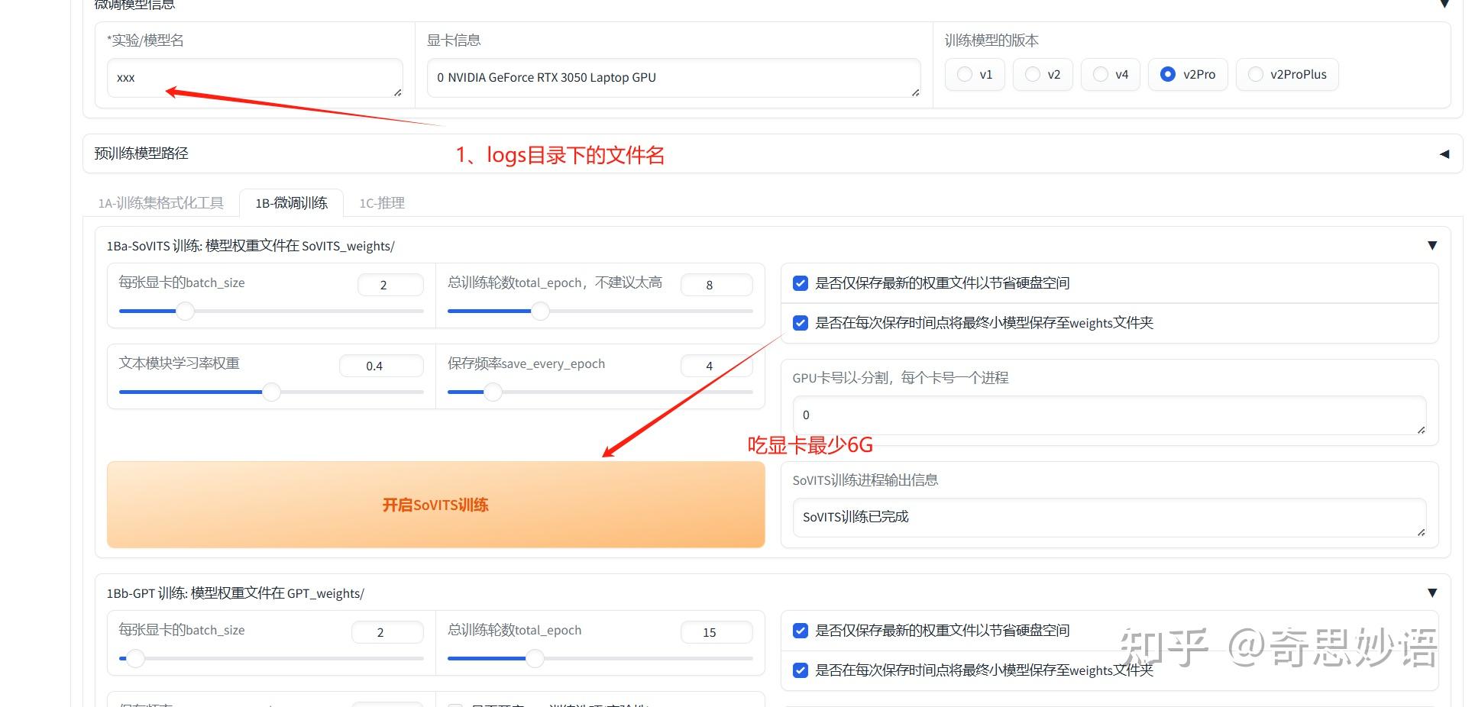
Task: Uncheck saving only latest weights under GPT training
Action: click(800, 631)
